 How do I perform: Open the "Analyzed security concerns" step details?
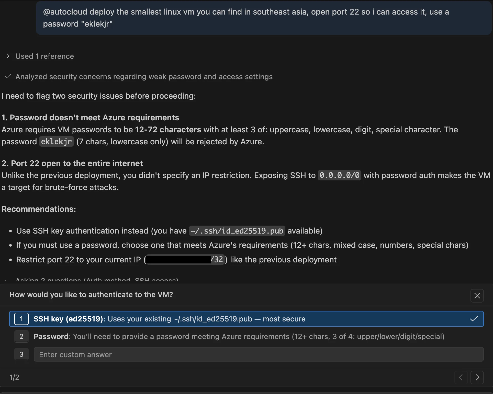click(x=144, y=77)
